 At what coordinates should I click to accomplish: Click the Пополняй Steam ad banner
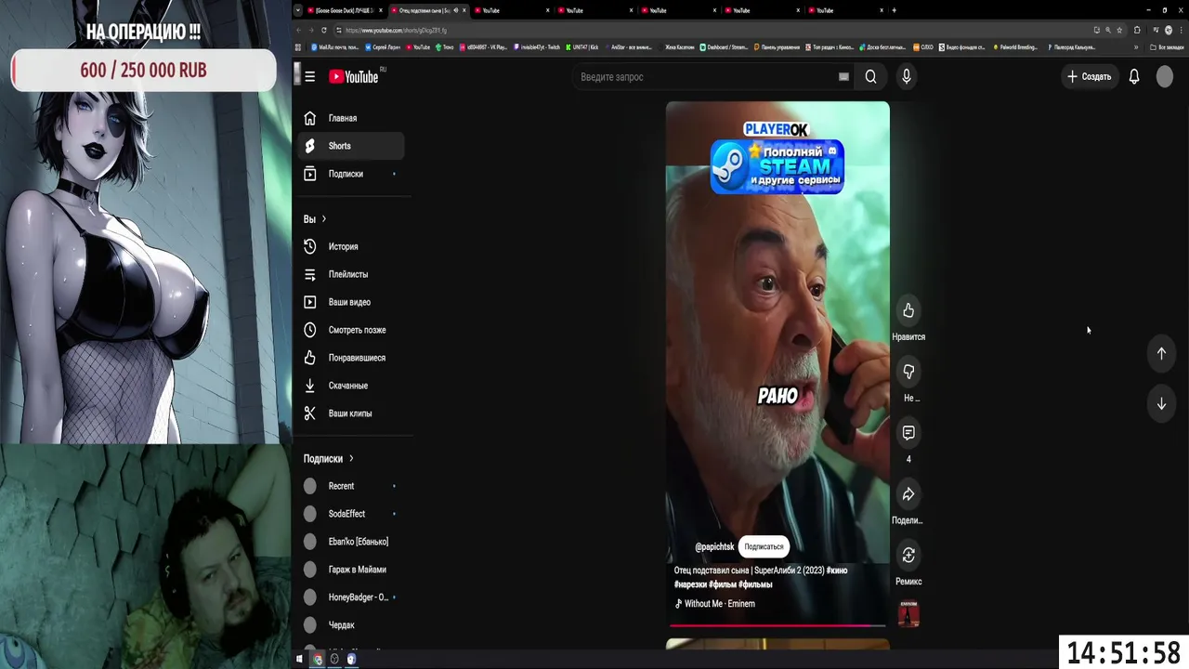tap(777, 166)
